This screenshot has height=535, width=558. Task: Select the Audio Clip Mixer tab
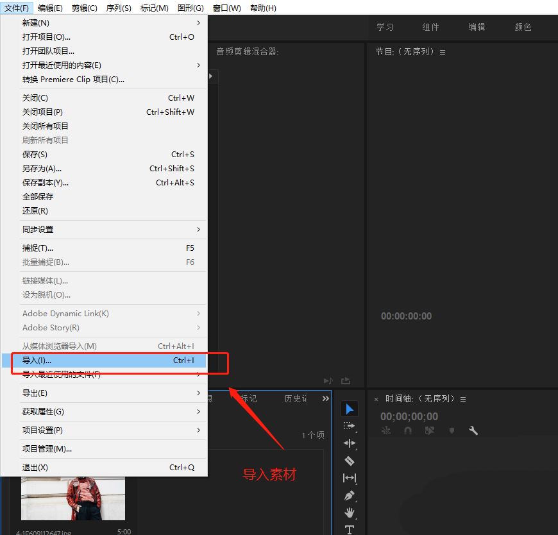pyautogui.click(x=248, y=51)
